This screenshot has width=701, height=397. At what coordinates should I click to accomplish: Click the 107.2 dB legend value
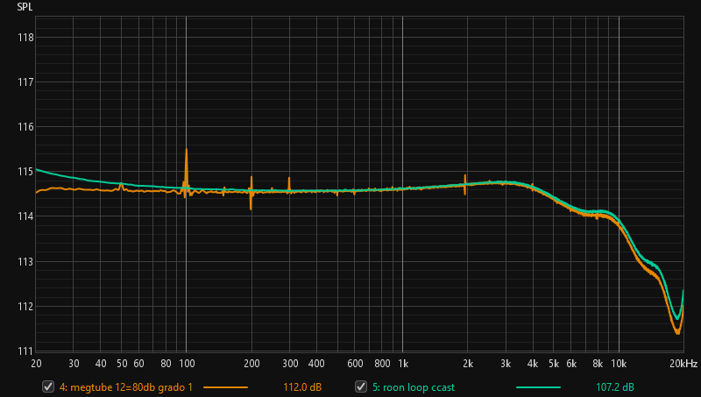[615, 387]
